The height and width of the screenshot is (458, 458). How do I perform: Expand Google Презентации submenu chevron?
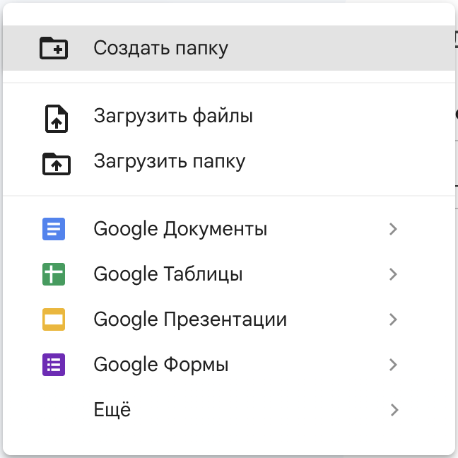coord(394,319)
